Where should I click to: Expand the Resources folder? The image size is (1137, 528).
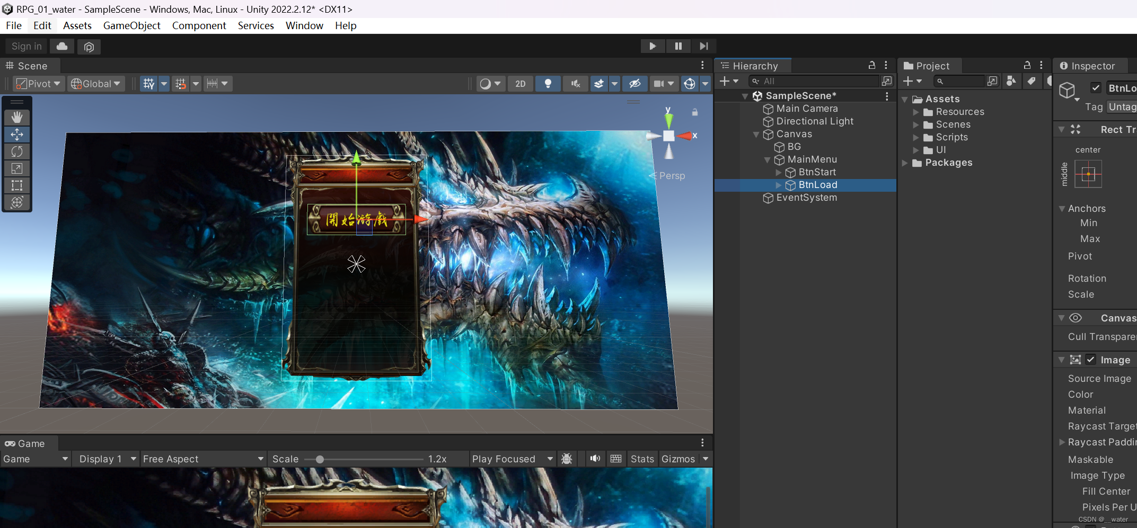pos(916,112)
